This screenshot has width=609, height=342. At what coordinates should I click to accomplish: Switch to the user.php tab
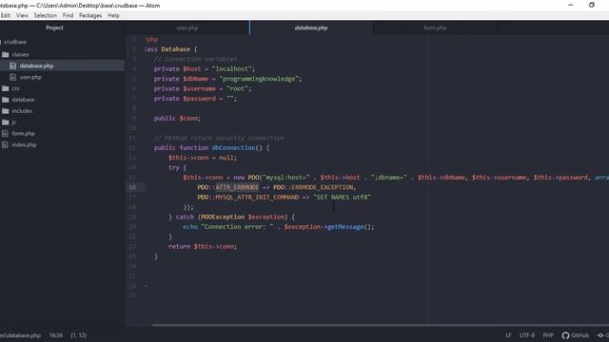pyautogui.click(x=187, y=28)
